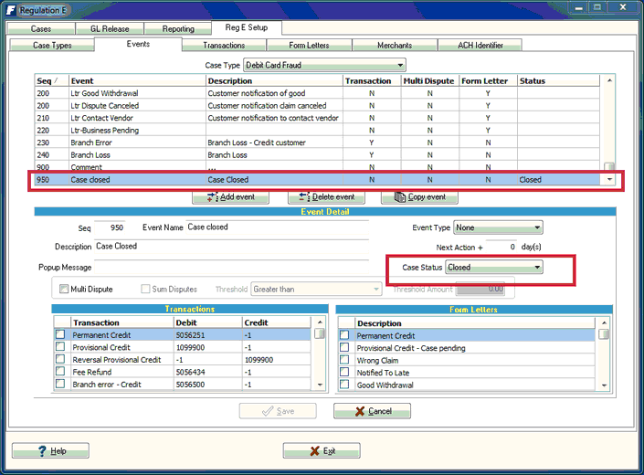This screenshot has width=644, height=475.
Task: Click debit value 5056434
Action: click(191, 372)
